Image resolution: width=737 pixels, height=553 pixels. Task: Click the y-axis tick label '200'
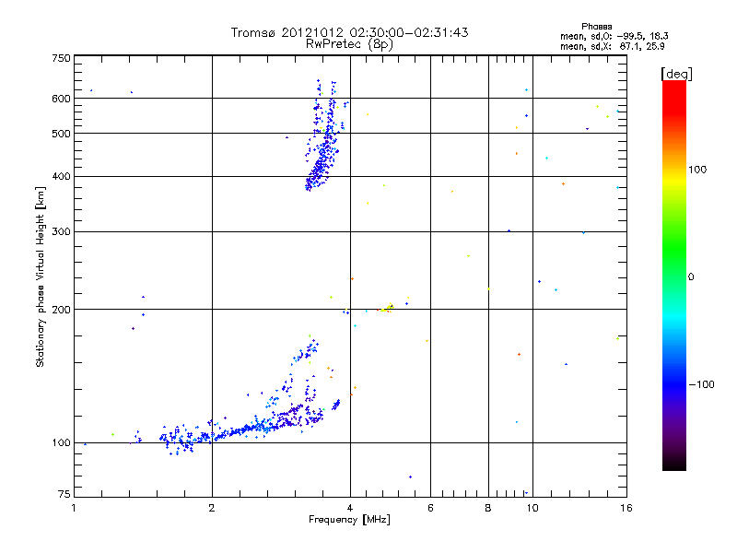tap(61, 310)
